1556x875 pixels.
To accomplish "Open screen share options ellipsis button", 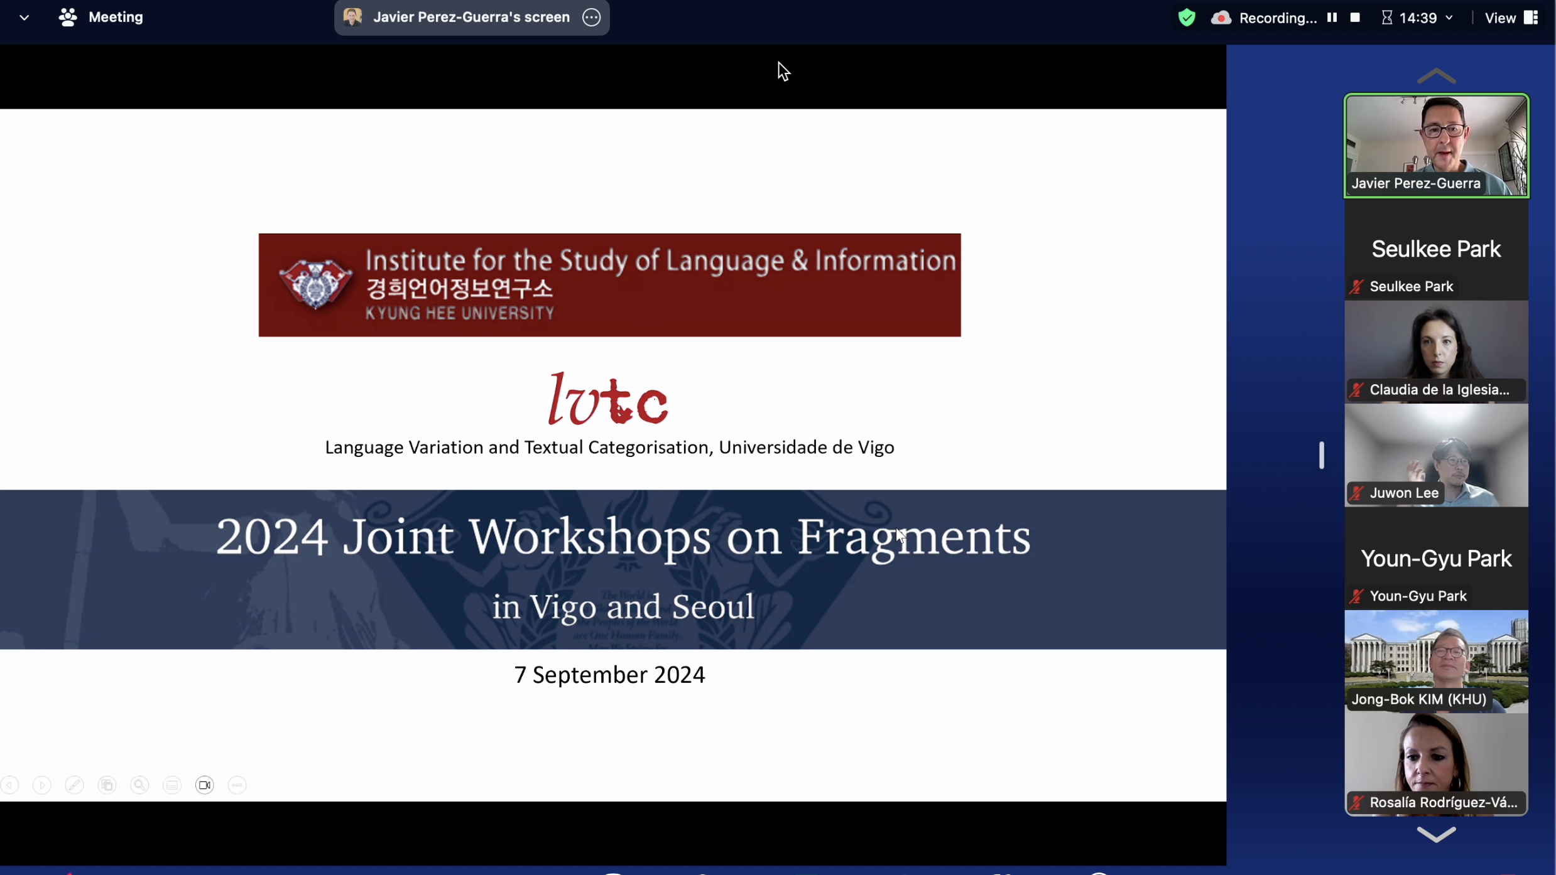I will click(591, 18).
